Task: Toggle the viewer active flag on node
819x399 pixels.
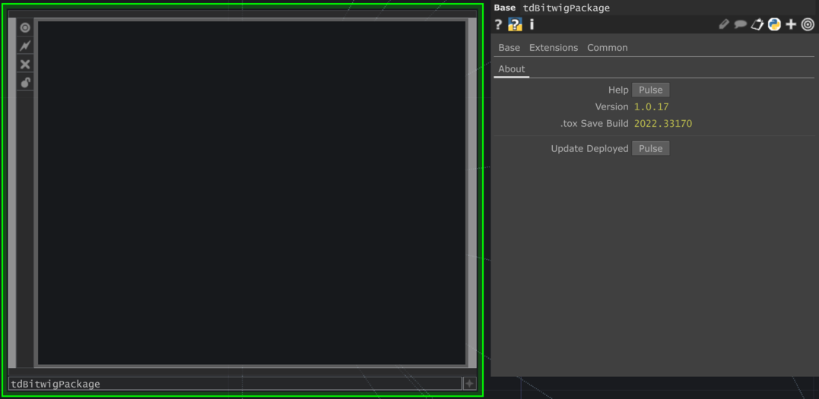Action: (x=25, y=27)
